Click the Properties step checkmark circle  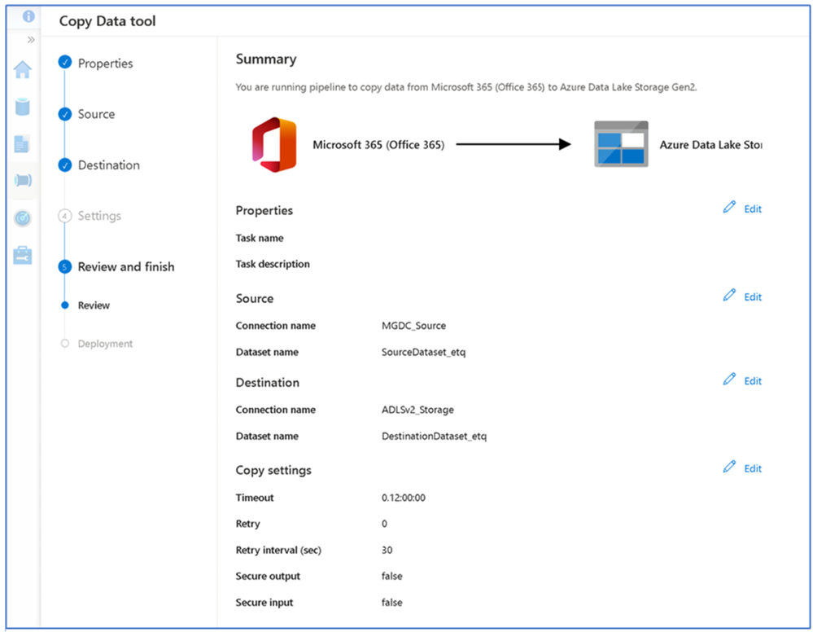coord(65,62)
